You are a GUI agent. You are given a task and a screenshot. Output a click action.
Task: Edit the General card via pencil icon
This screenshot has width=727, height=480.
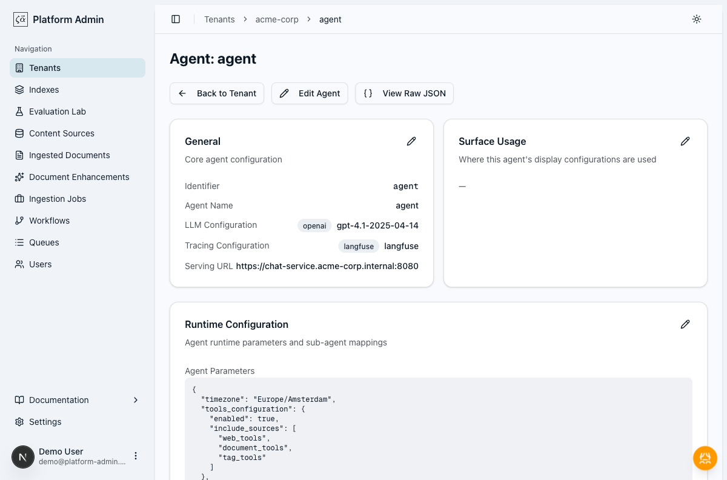pos(411,141)
